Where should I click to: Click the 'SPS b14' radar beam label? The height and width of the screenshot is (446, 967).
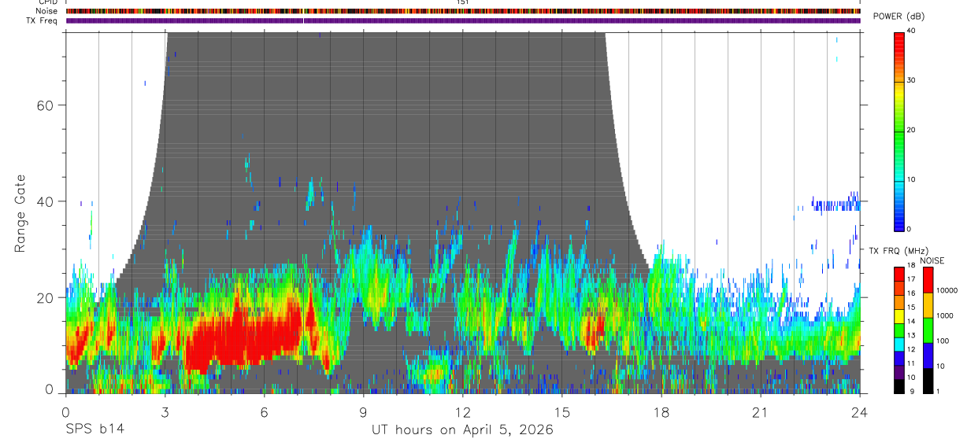[94, 429]
